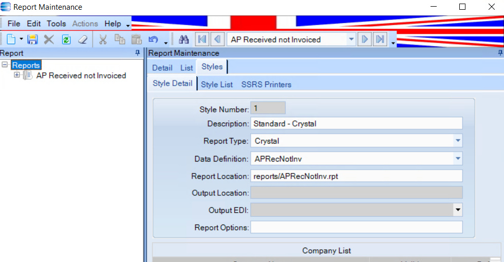Image resolution: width=504 pixels, height=262 pixels.
Task: Switch to the Detail tab
Action: coord(162,68)
